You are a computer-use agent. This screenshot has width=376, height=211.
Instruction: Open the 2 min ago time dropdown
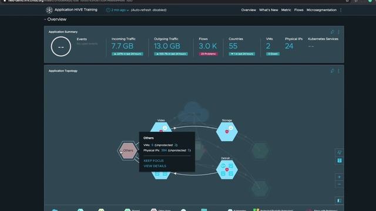pyautogui.click(x=117, y=10)
